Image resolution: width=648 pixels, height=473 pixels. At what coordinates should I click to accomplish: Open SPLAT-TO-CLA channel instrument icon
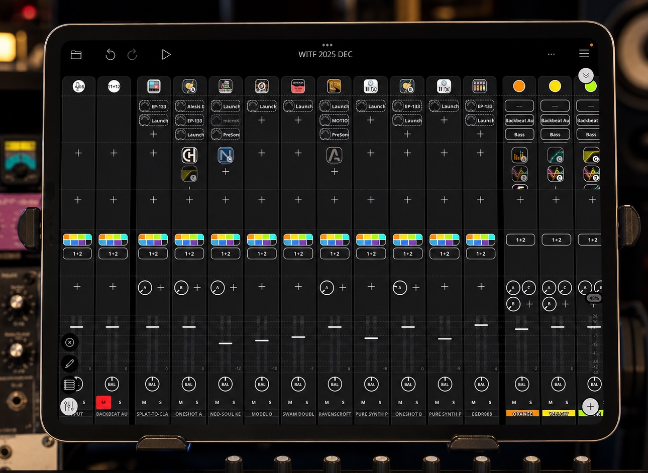(x=154, y=86)
